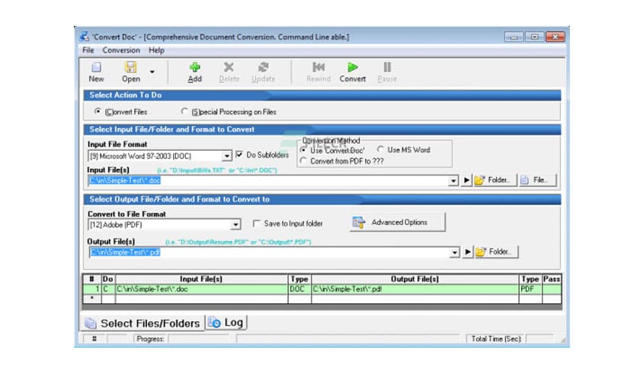Click the File browse button
This screenshot has height=369, width=637.
point(538,180)
